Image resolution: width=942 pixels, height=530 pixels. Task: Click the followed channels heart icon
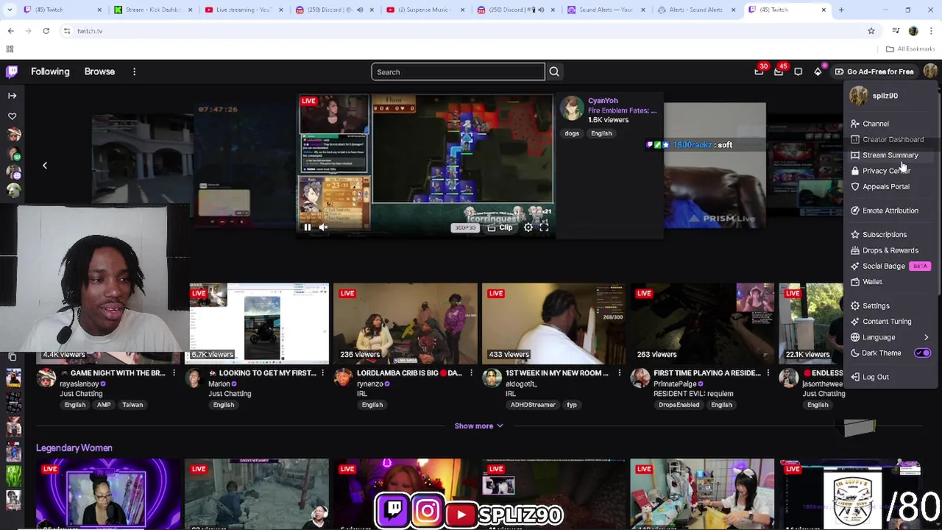[12, 116]
